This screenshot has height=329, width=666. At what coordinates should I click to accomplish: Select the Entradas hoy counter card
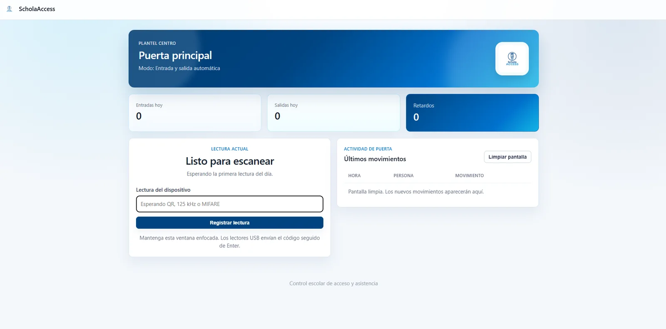pos(195,113)
